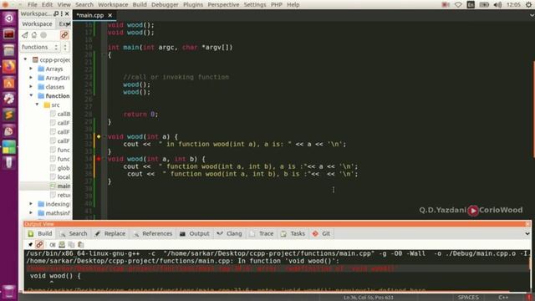The image size is (535, 301).
Task: Open the Perspective menu
Action: tap(223, 5)
